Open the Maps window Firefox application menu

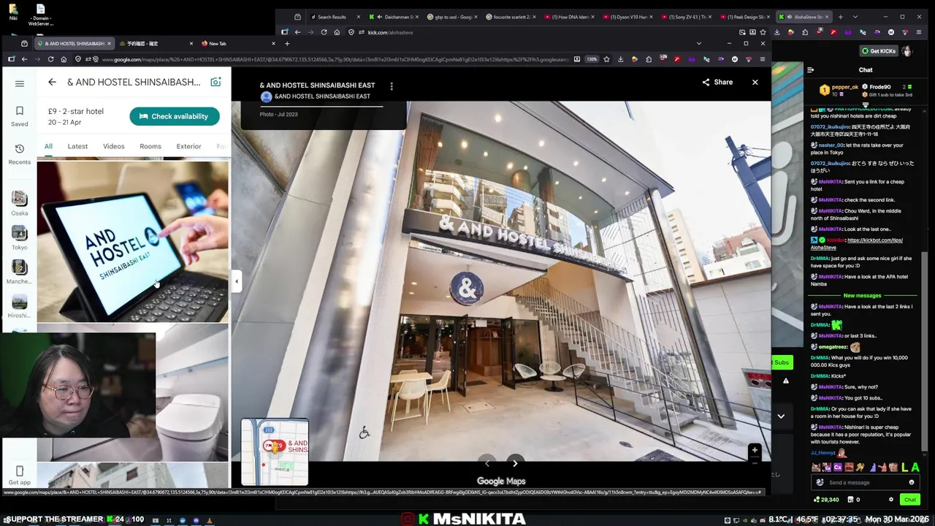tap(763, 59)
